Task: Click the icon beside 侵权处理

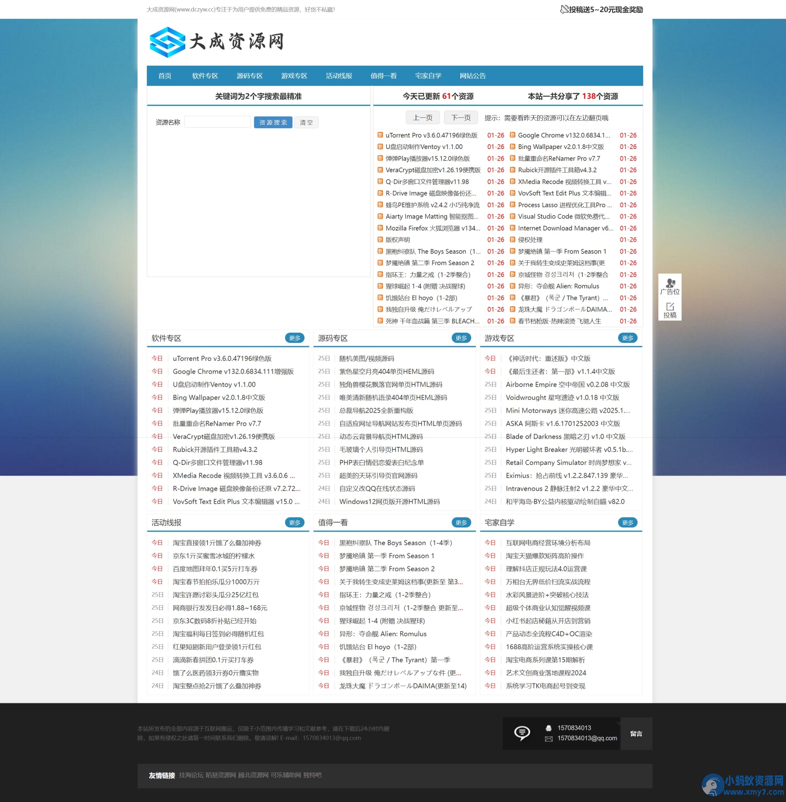Action: (512, 239)
